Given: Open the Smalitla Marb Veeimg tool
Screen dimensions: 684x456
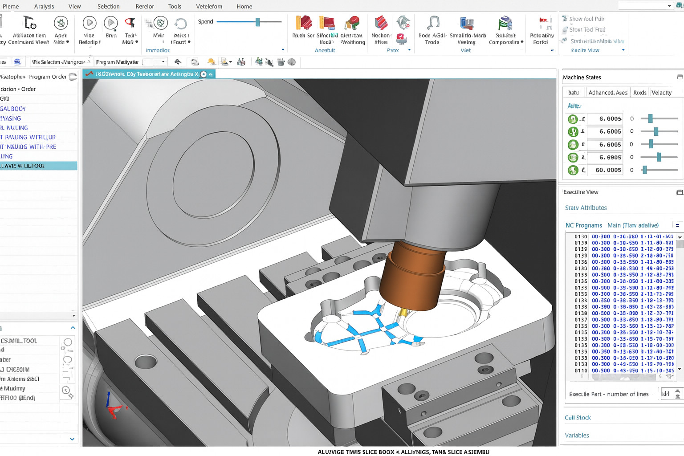Looking at the screenshot, I should (467, 23).
